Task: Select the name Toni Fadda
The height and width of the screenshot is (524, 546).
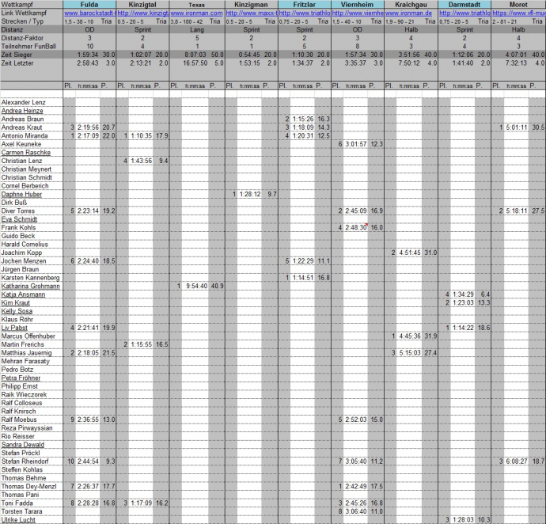Action: click(17, 503)
